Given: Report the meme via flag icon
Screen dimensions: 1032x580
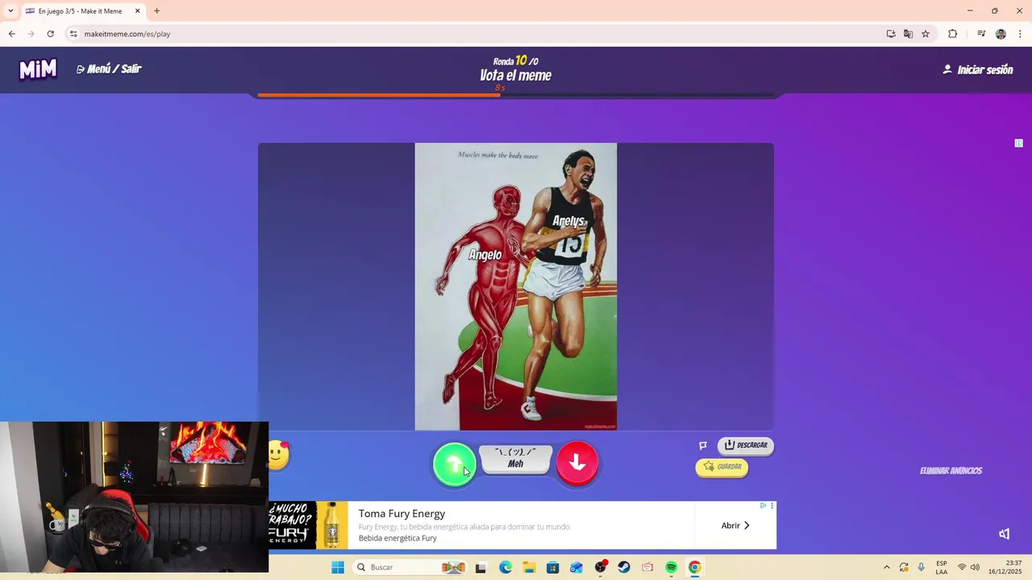Looking at the screenshot, I should [703, 445].
